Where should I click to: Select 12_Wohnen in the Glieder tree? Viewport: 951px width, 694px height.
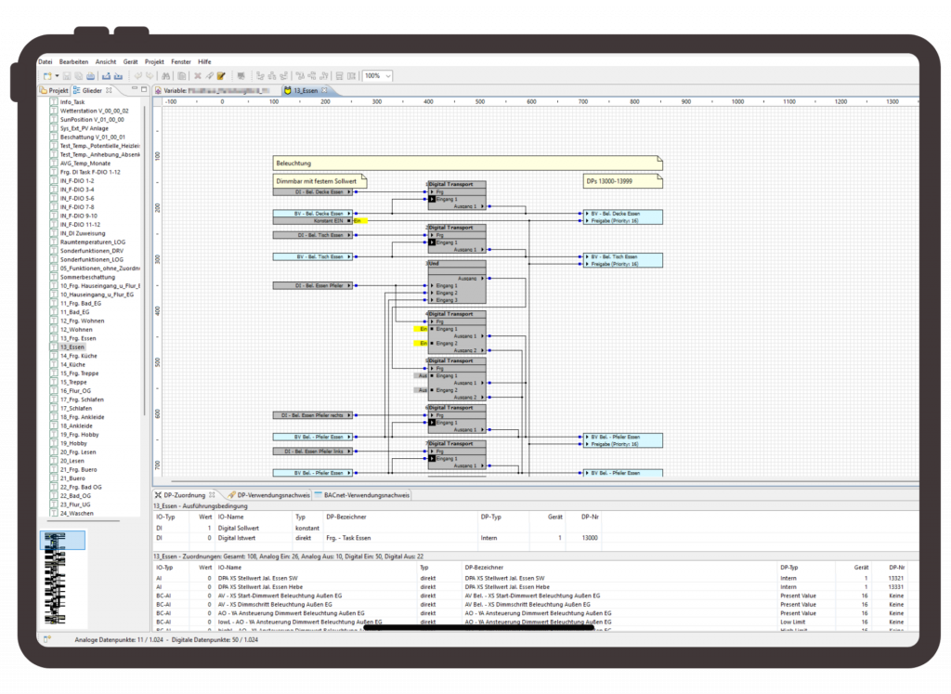77,329
